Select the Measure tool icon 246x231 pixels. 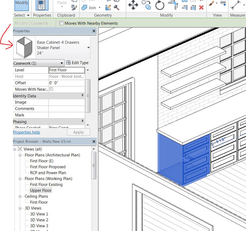(236, 5)
